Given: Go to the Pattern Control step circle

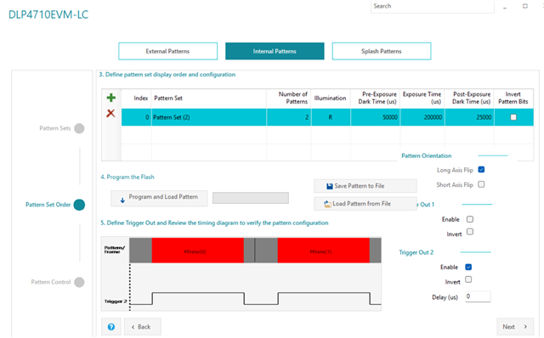Looking at the screenshot, I should point(79,282).
